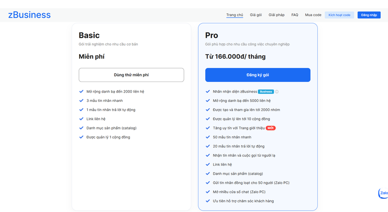Open the Zalo chat bubble icon
This screenshot has width=388, height=212.
[383, 193]
